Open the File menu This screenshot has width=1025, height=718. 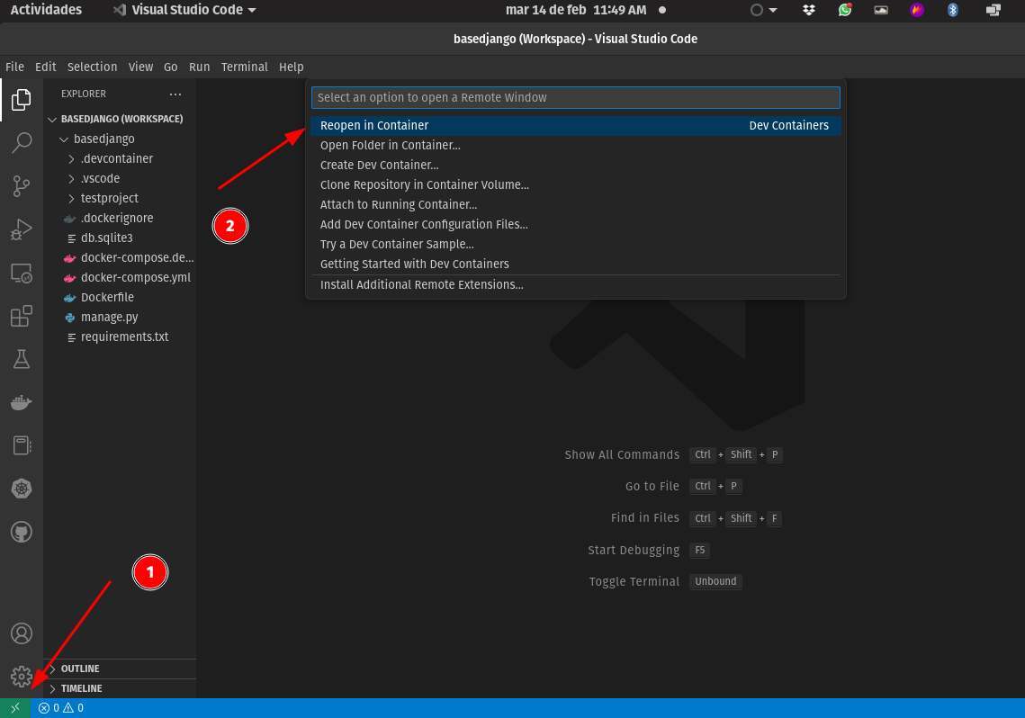[14, 67]
